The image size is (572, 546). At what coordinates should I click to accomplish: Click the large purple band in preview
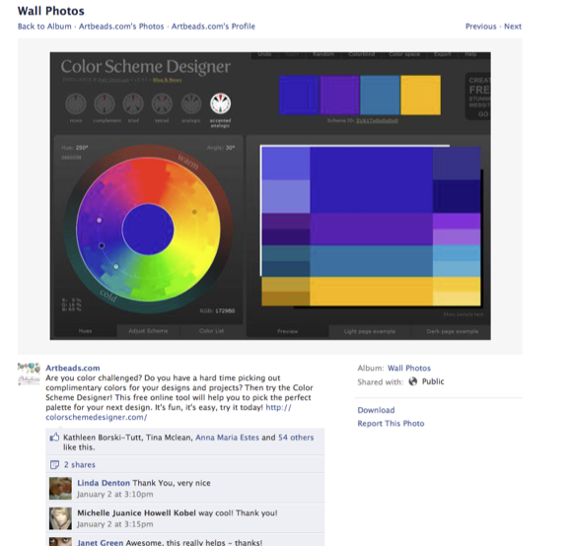(372, 230)
